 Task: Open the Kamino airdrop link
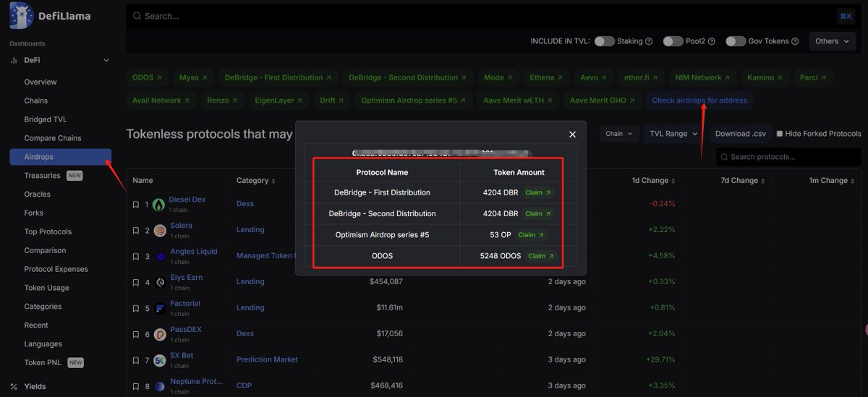click(765, 77)
